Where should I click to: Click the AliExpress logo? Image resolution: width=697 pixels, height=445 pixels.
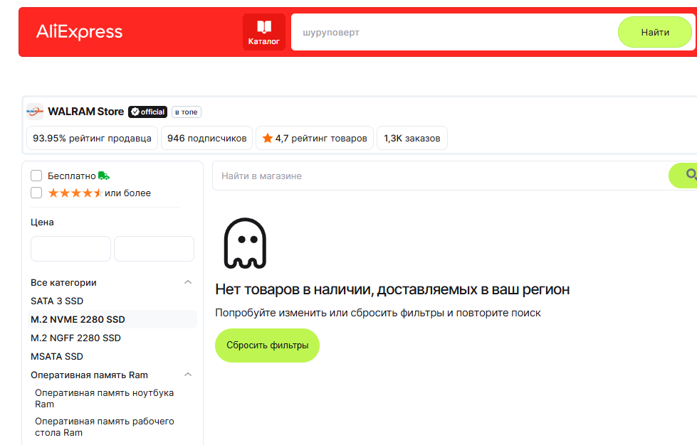(79, 32)
